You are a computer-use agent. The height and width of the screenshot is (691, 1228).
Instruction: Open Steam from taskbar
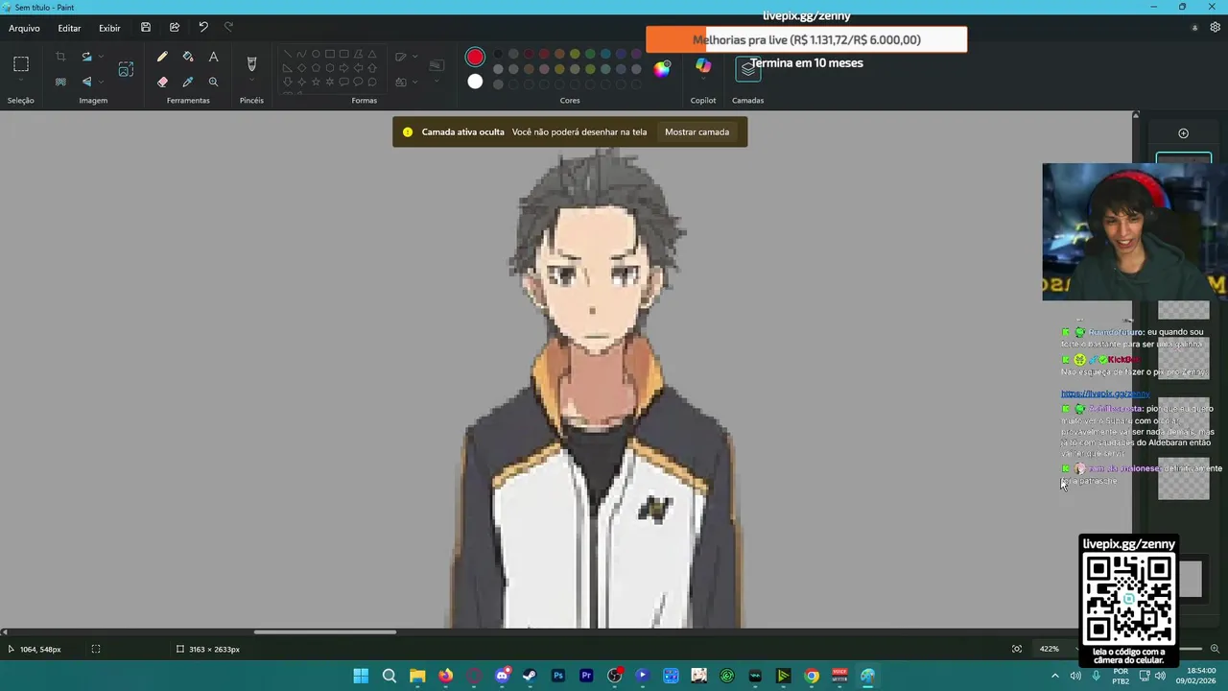point(530,676)
